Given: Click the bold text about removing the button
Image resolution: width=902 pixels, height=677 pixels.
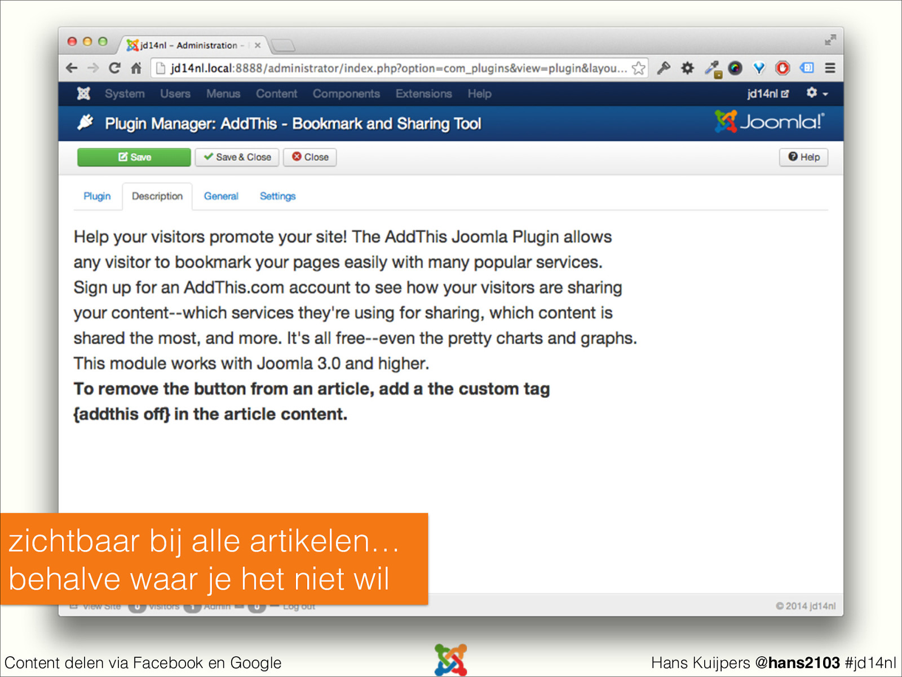Looking at the screenshot, I should 312,401.
